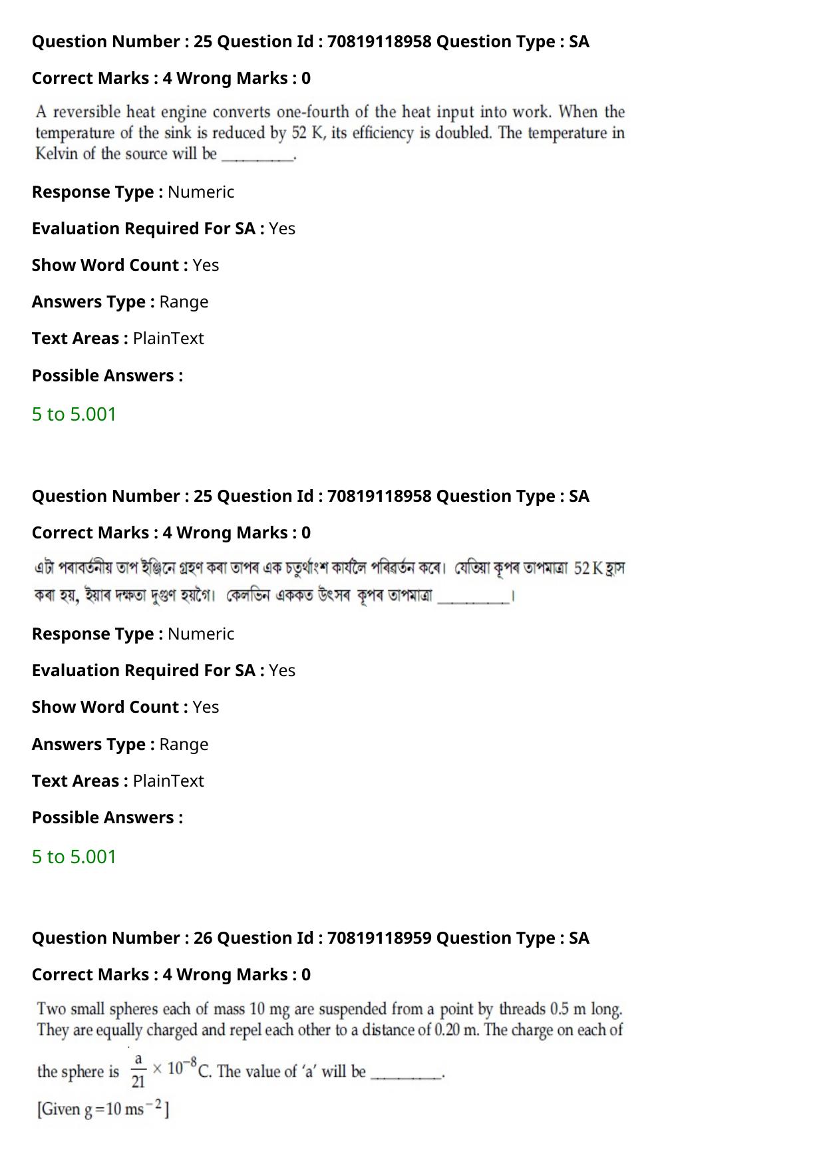Click the first Evaluation Required For SA line
825x1168 pixels.
pos(164,228)
